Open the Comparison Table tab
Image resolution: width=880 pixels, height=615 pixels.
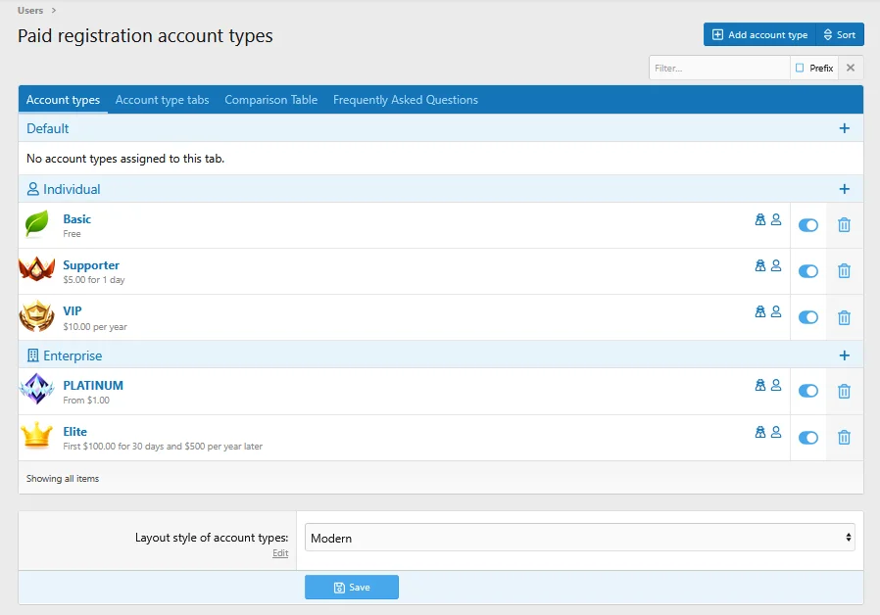tap(271, 100)
